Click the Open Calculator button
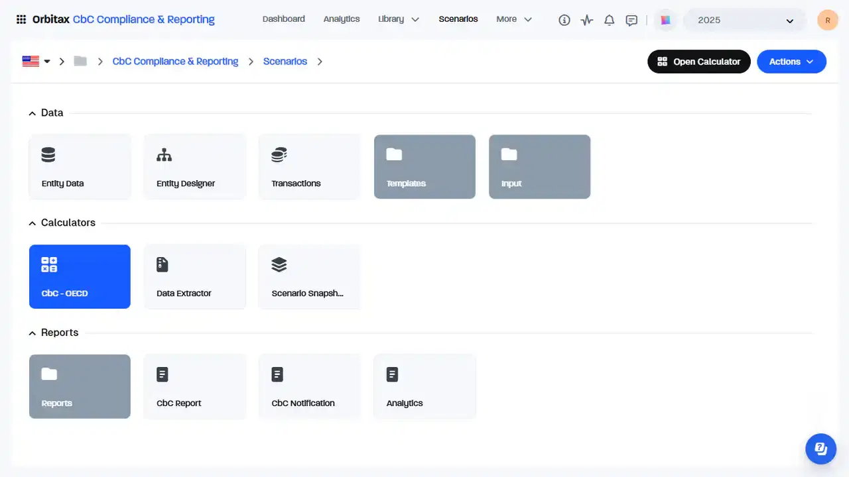The image size is (849, 477). click(x=699, y=62)
